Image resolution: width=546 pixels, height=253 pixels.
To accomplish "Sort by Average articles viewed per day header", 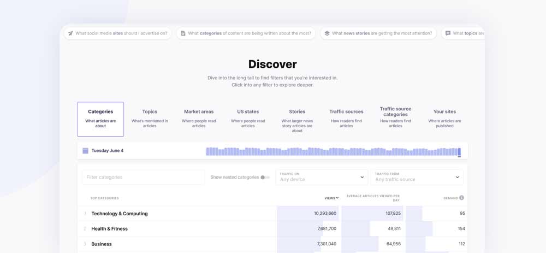I will (373, 198).
